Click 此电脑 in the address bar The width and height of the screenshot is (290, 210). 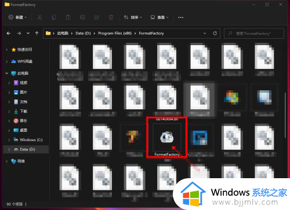[63, 34]
